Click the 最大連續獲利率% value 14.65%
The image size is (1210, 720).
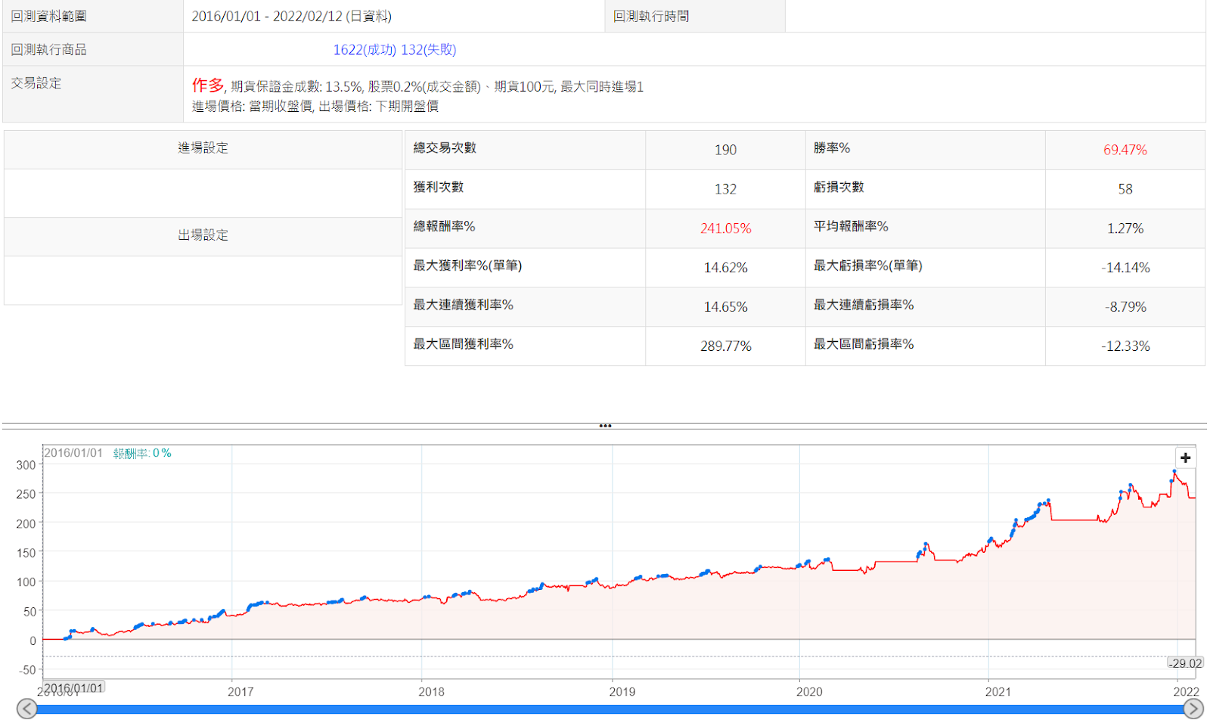[725, 307]
